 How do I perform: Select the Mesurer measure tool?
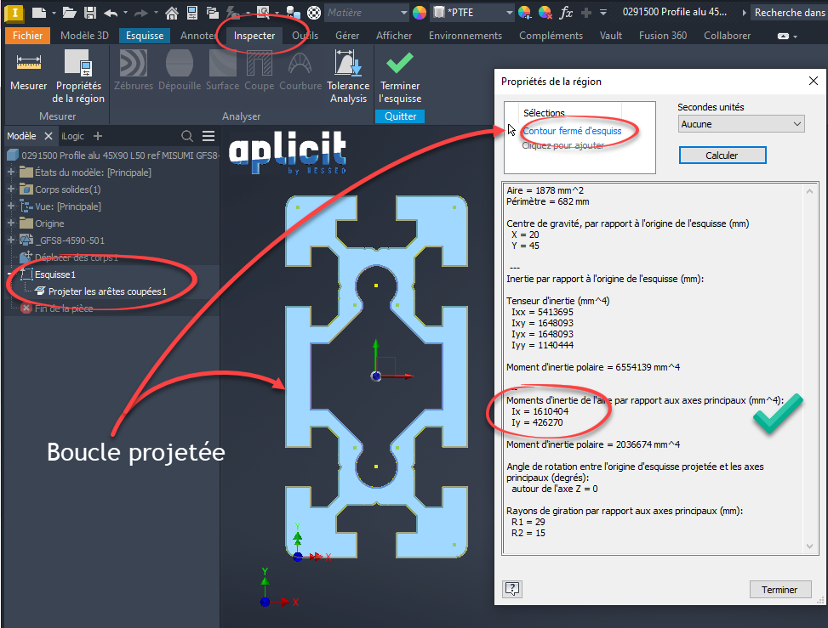(x=29, y=73)
